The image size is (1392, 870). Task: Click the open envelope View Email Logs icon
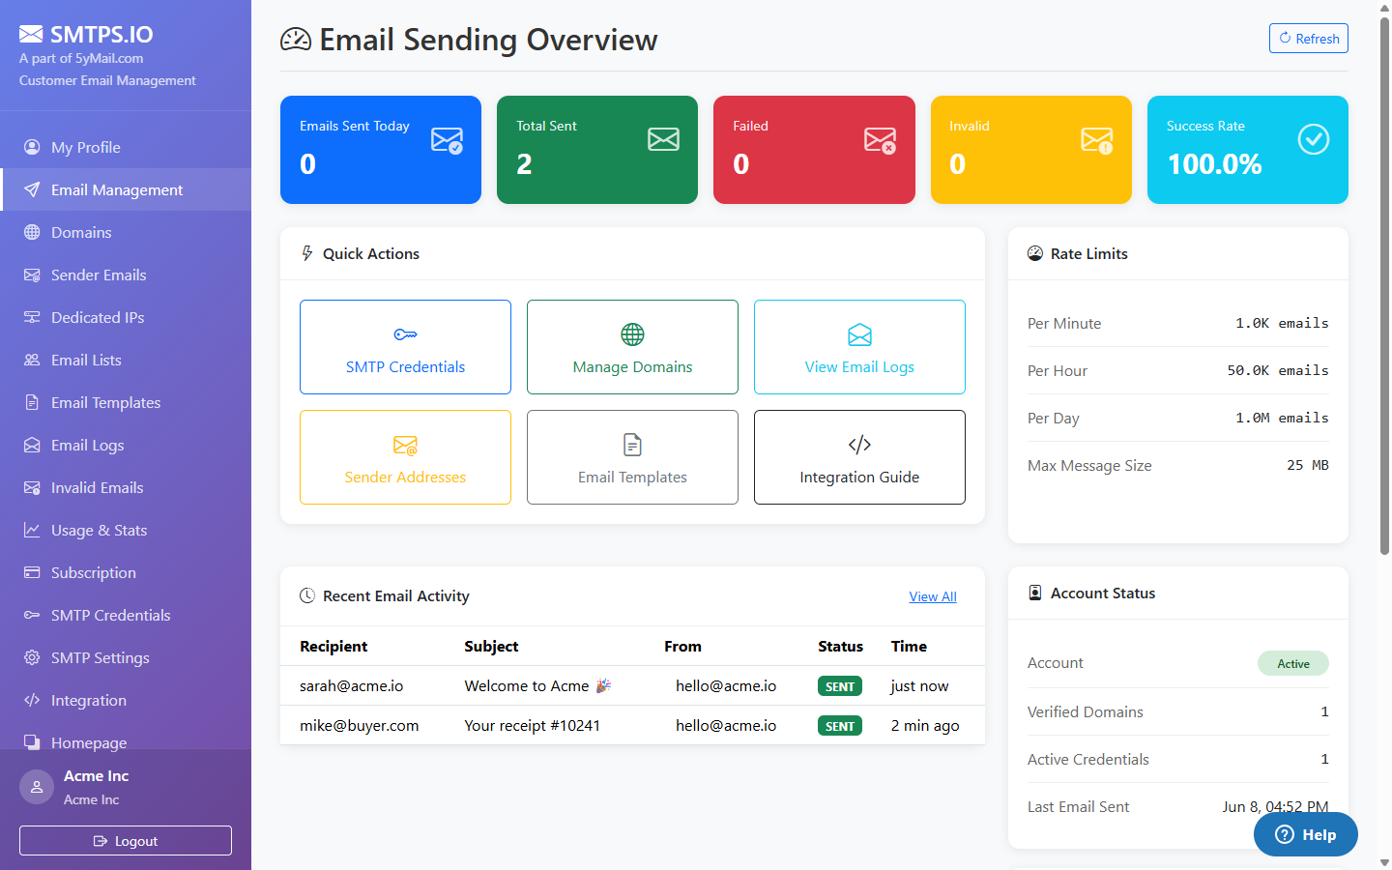859,334
